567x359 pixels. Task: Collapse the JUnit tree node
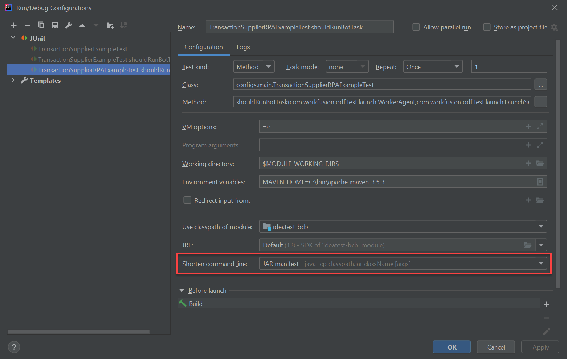coord(13,38)
